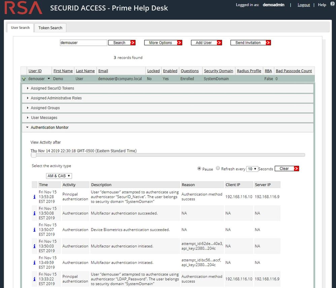Open the AM & CAS activity type dropdown
Image resolution: width=336 pixels, height=288 pixels.
click(59, 176)
